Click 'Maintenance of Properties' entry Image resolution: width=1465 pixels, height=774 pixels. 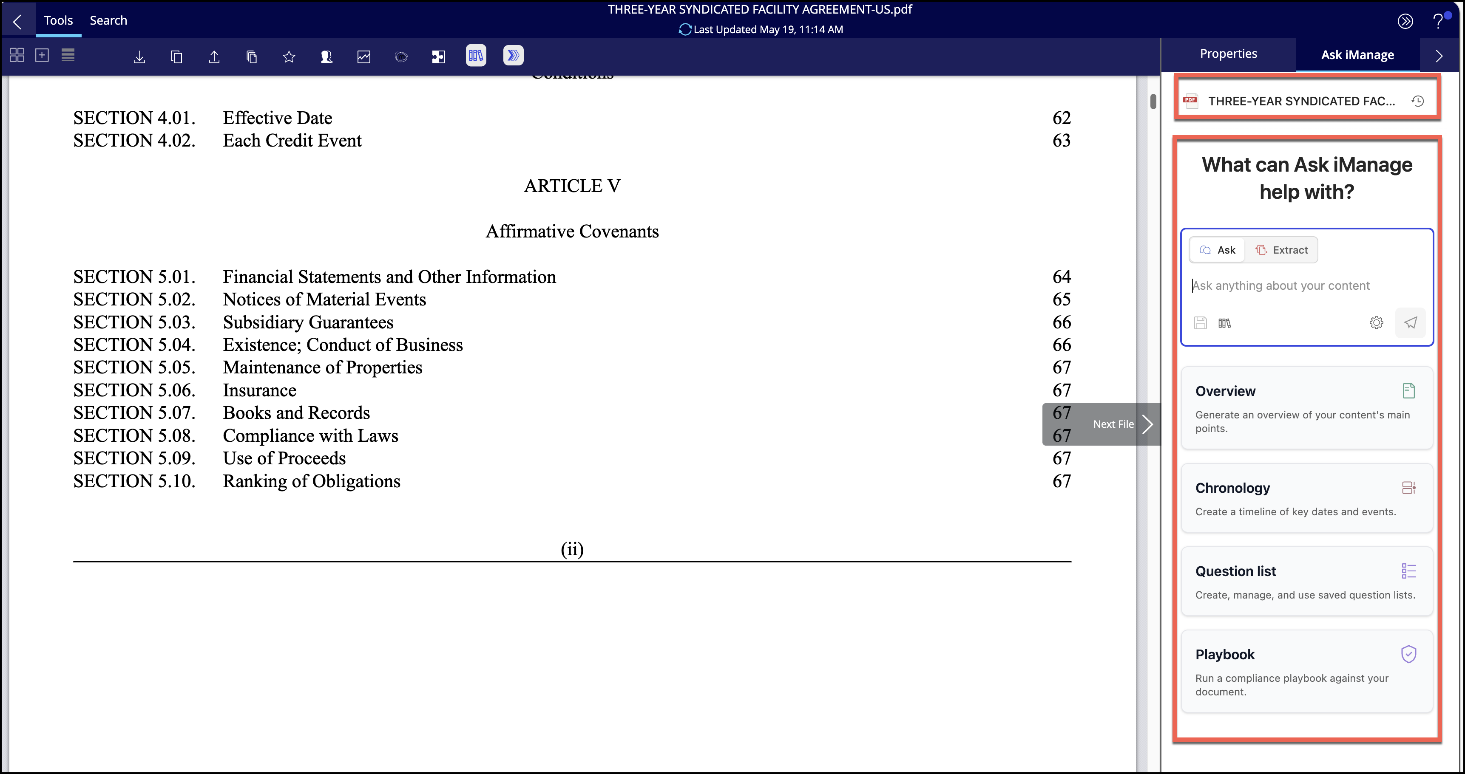click(x=323, y=368)
